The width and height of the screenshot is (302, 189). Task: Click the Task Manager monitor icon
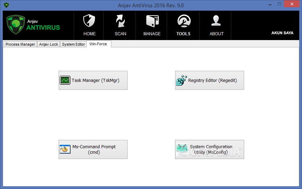click(x=65, y=80)
